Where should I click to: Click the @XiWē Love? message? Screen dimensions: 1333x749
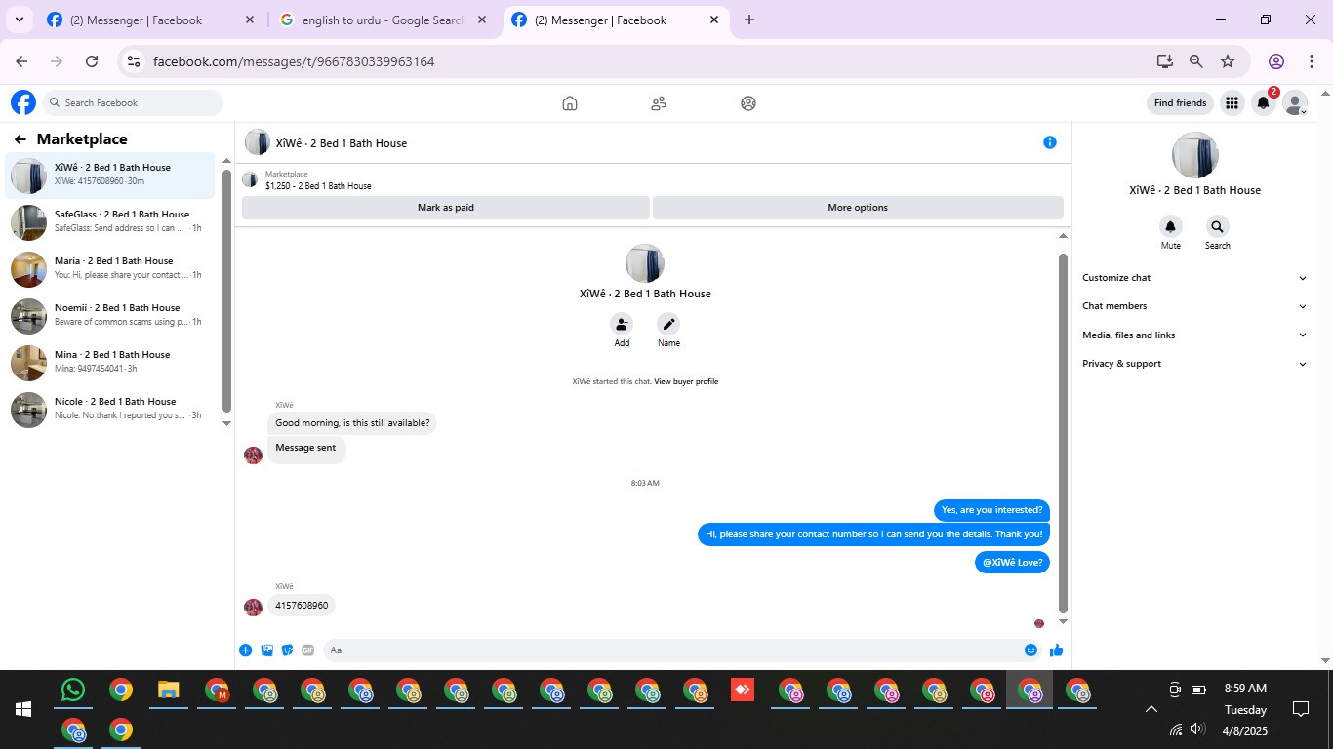[x=1012, y=563]
